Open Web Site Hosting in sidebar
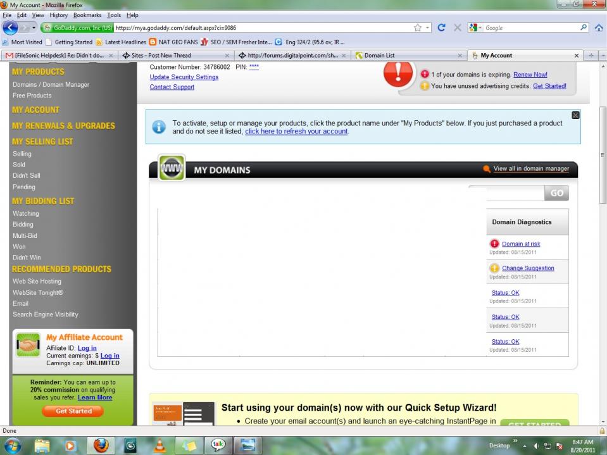The height and width of the screenshot is (455, 607). click(37, 281)
